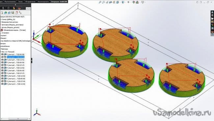The image size is (214, 121).
Task: Expand the Mac 1 (1-Позиция) tree node
Action: [1, 52]
